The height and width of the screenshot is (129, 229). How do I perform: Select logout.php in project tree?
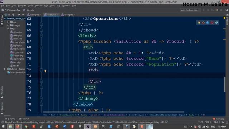17,52
